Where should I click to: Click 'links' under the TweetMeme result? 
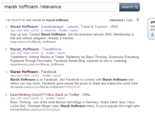click(x=27, y=53)
